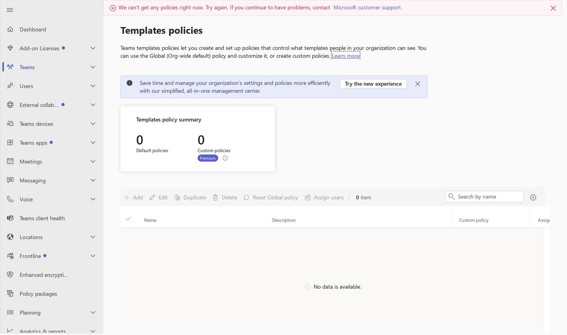
Task: Open table column settings gear
Action: click(533, 197)
